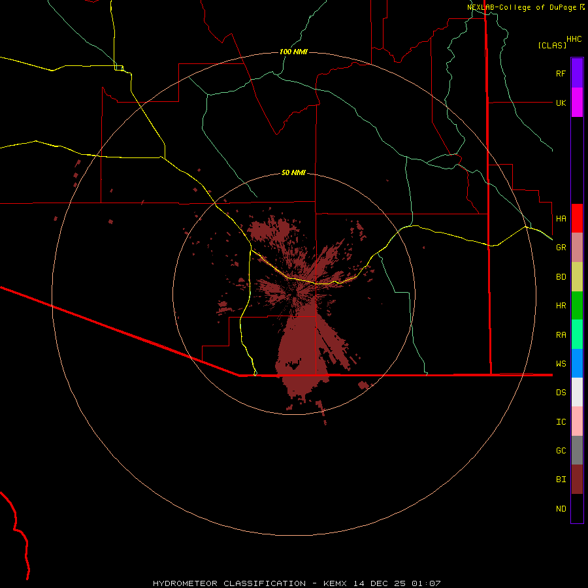Click the RA legend label
The image size is (588, 588).
point(561,335)
